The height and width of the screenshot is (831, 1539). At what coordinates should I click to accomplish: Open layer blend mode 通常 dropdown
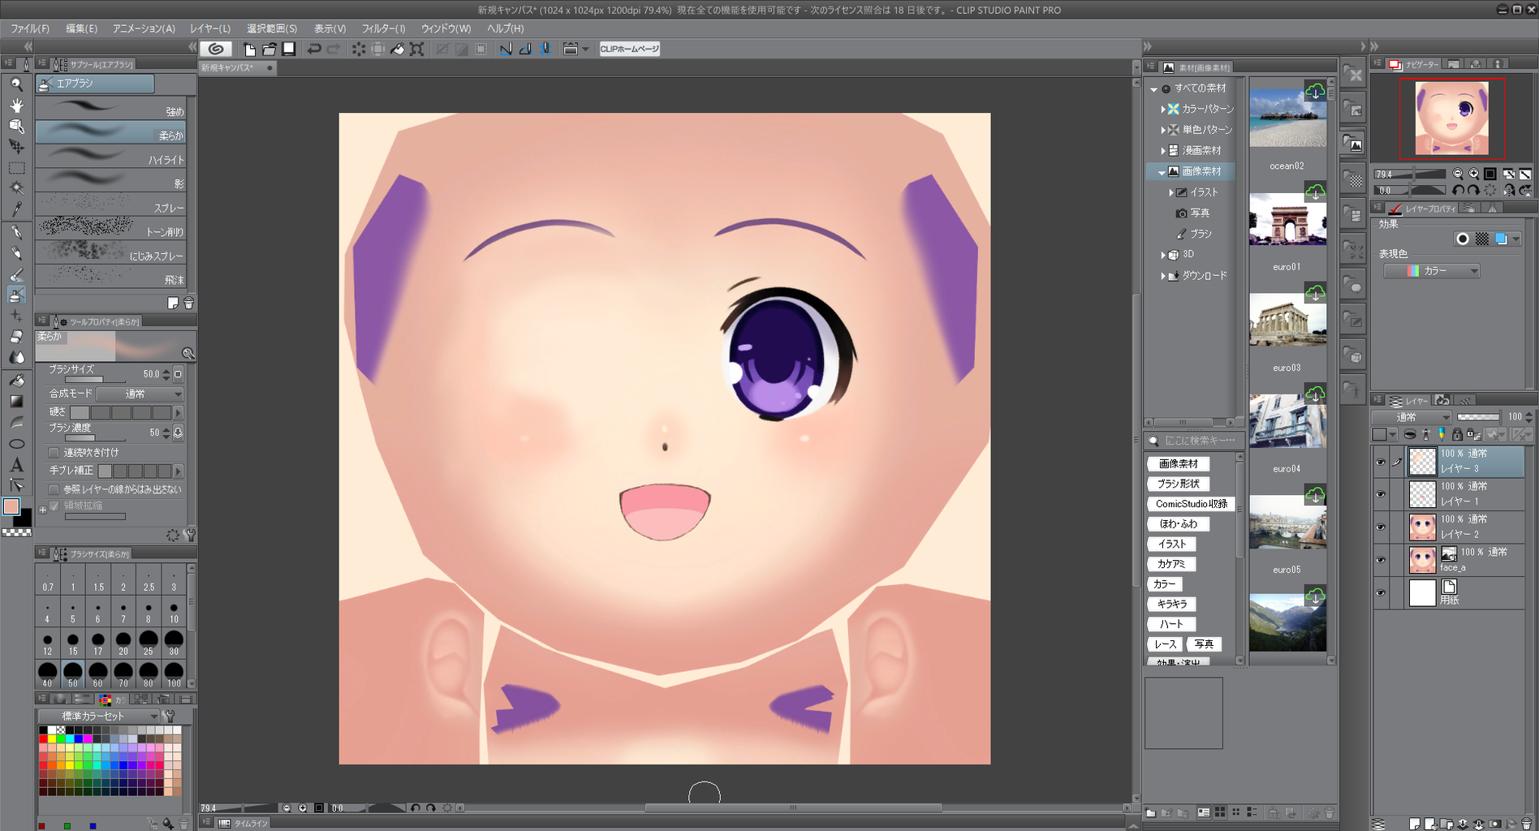click(x=1412, y=417)
